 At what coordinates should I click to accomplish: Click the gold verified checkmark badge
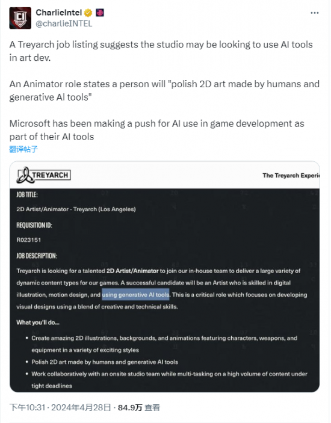point(88,13)
